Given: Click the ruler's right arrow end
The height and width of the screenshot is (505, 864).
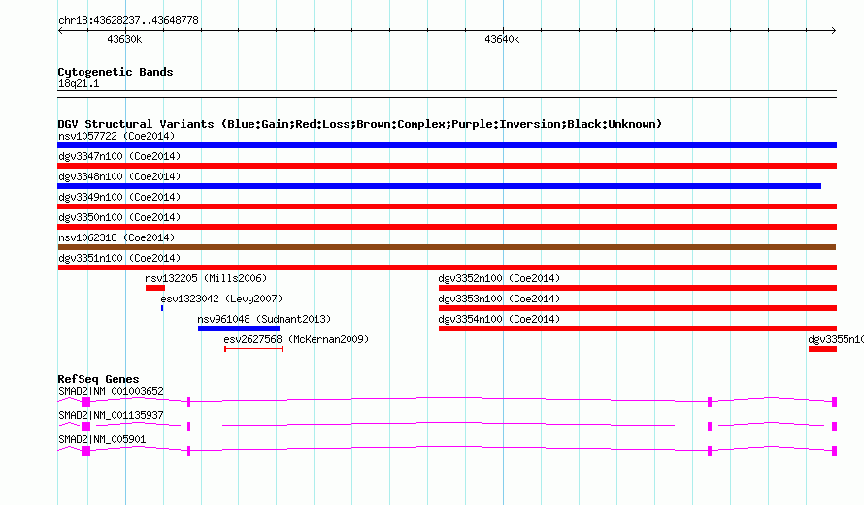Looking at the screenshot, I should click(834, 31).
